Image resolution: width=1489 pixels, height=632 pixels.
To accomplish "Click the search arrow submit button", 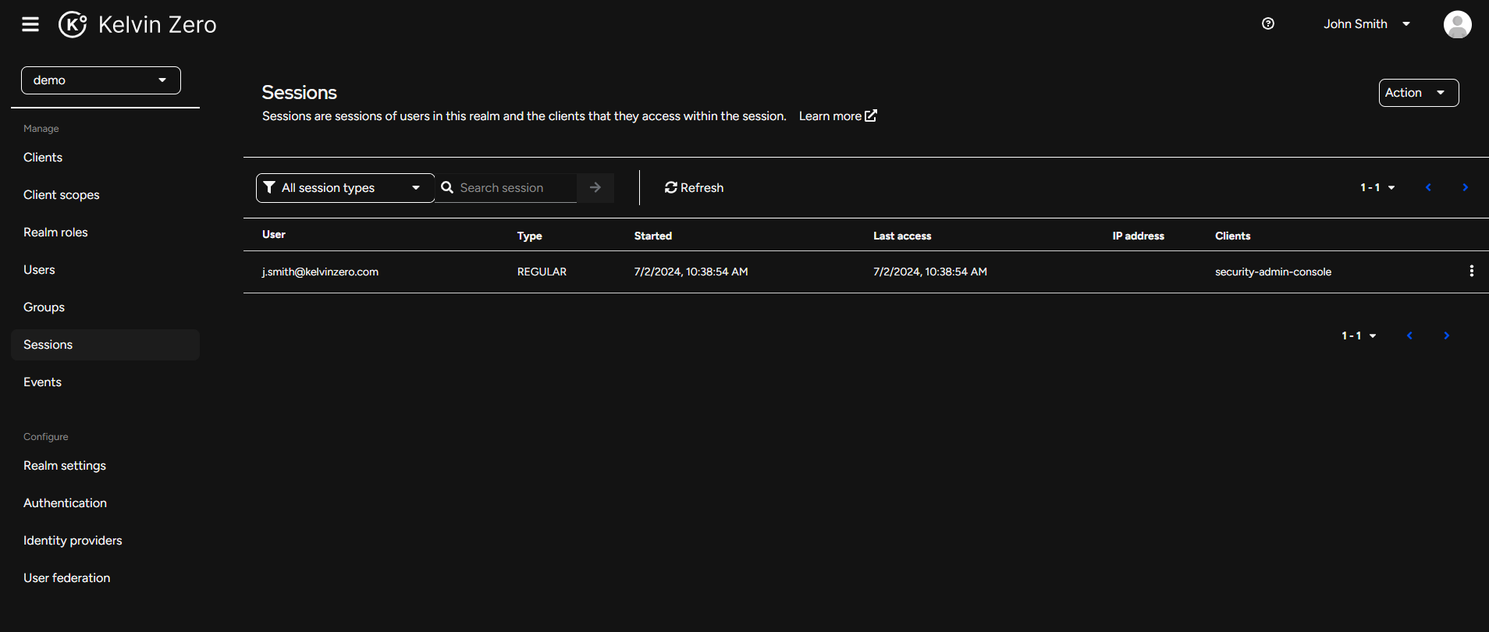I will point(595,187).
